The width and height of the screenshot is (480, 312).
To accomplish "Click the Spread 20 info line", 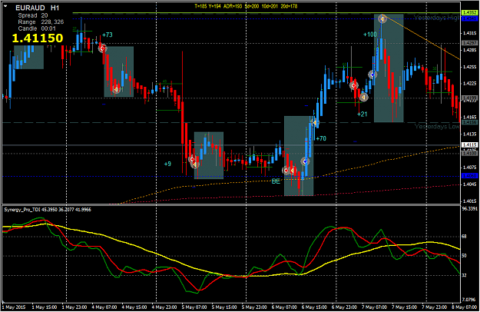I will (33, 15).
